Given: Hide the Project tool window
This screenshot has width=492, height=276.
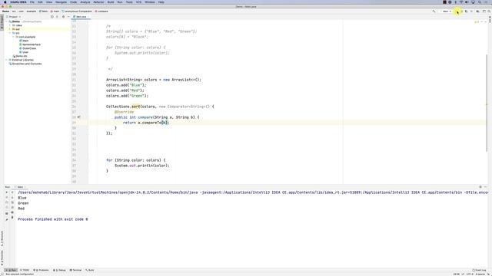Looking at the screenshot, I should (x=68, y=17).
